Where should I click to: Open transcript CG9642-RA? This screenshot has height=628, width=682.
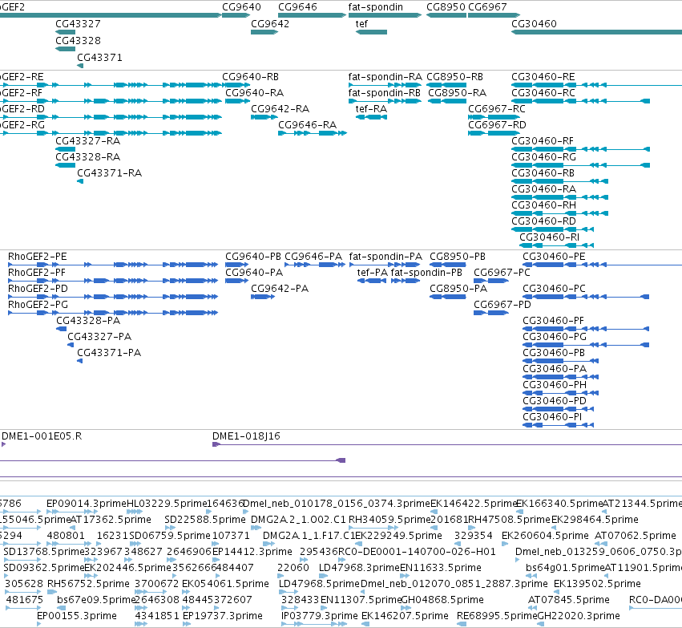pyautogui.click(x=280, y=109)
